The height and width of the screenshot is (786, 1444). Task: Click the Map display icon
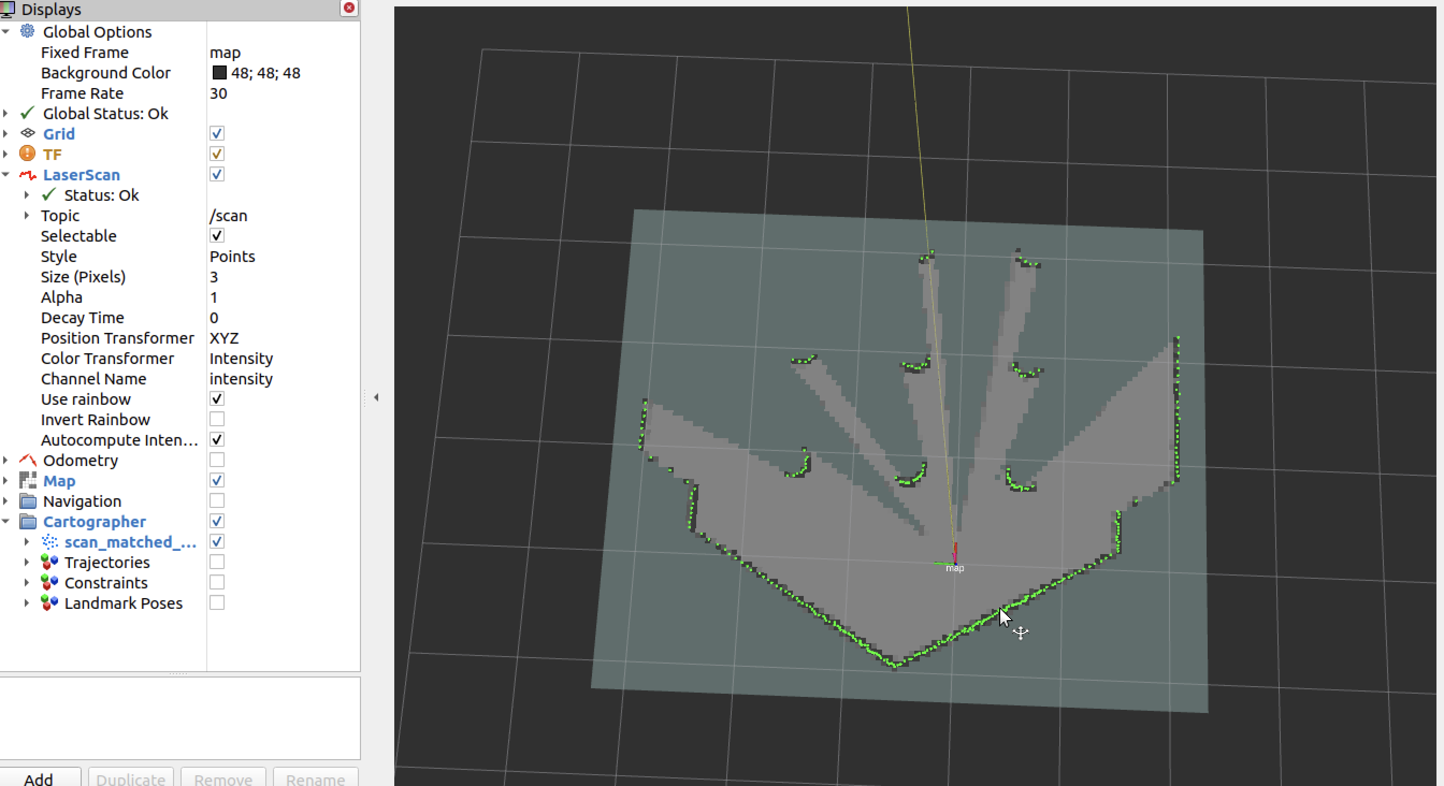tap(27, 480)
